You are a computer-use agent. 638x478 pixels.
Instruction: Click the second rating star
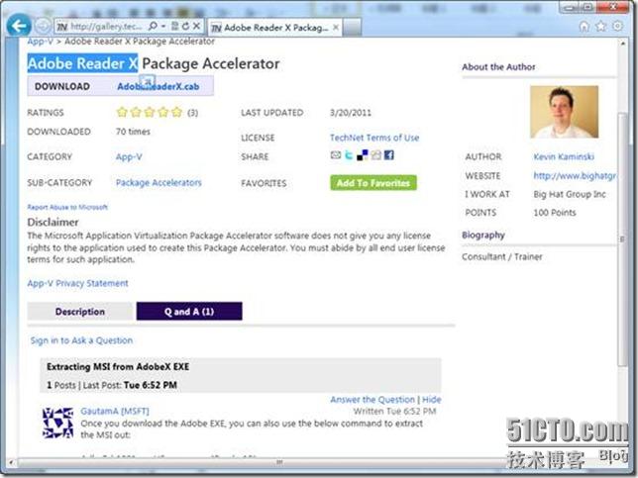point(136,112)
